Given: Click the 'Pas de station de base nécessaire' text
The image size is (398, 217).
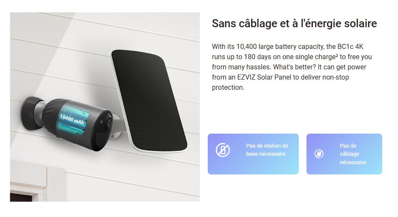Looking at the screenshot, I should tap(267, 150).
